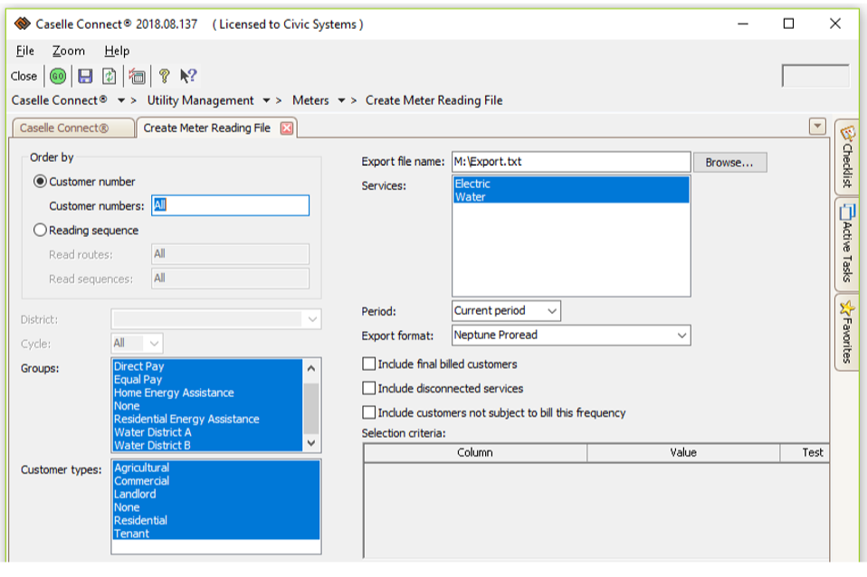Switch to Create Meter Reading File tab
867x577 pixels.
pos(207,128)
